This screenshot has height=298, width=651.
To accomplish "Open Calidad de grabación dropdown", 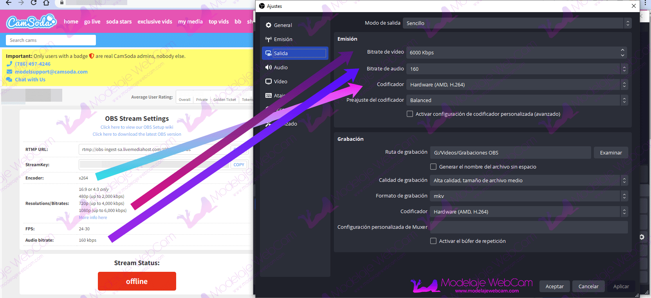I will [x=529, y=180].
